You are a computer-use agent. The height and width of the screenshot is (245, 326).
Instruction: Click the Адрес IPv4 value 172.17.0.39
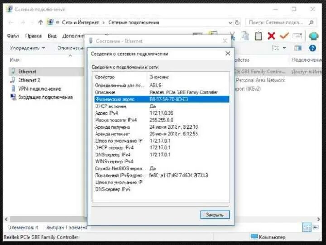click(x=161, y=113)
